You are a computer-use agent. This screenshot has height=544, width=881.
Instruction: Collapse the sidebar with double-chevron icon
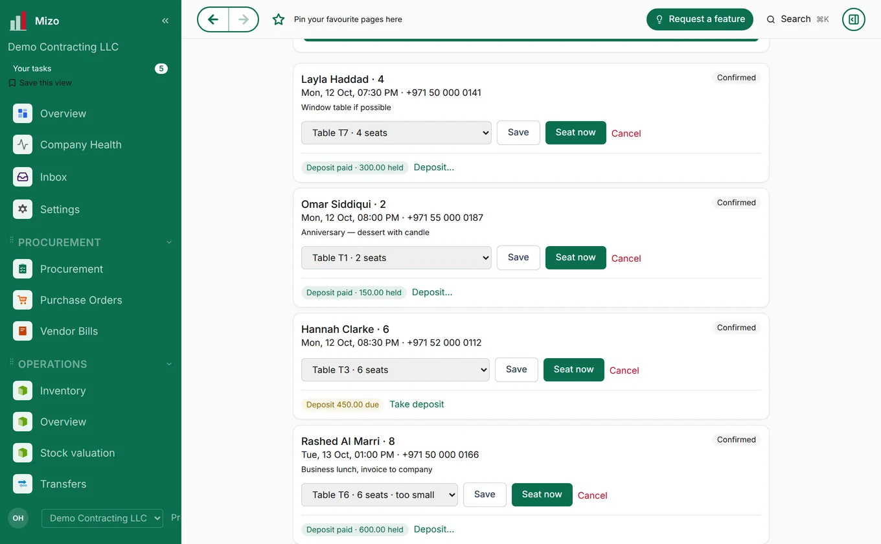[165, 21]
